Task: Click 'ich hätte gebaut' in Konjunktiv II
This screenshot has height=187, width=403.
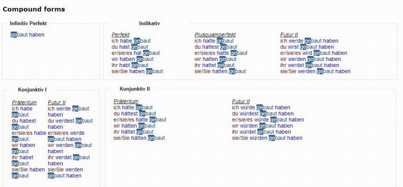Action: [133, 108]
